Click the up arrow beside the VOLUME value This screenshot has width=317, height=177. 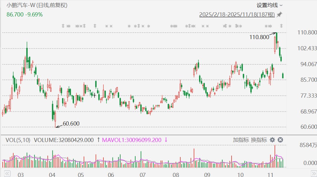tap(98, 140)
